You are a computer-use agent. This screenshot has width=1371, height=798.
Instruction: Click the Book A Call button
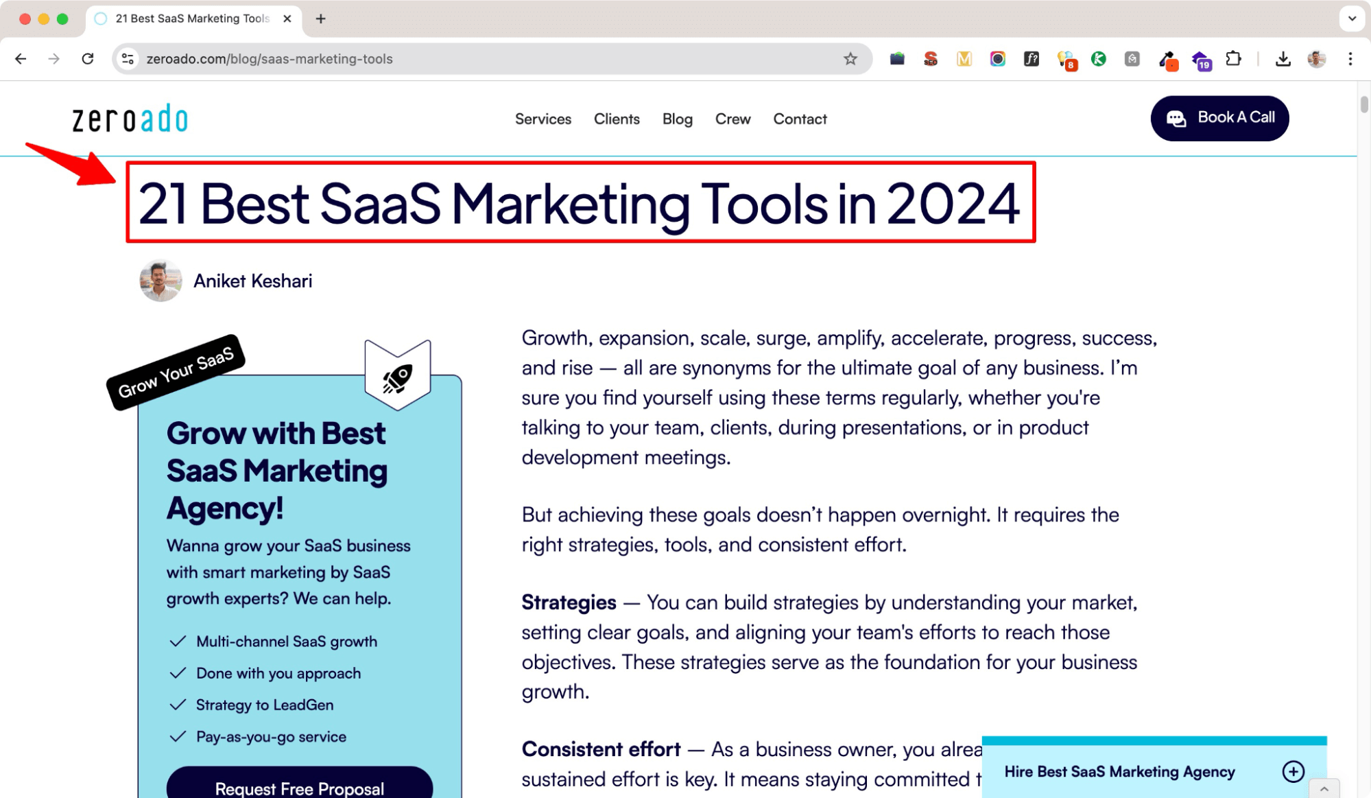[1219, 118]
